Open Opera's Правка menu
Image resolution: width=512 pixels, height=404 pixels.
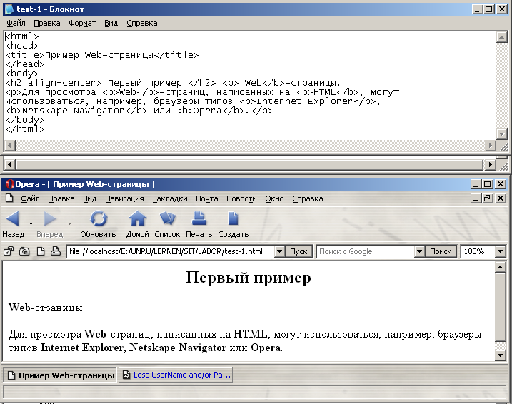[x=61, y=198]
